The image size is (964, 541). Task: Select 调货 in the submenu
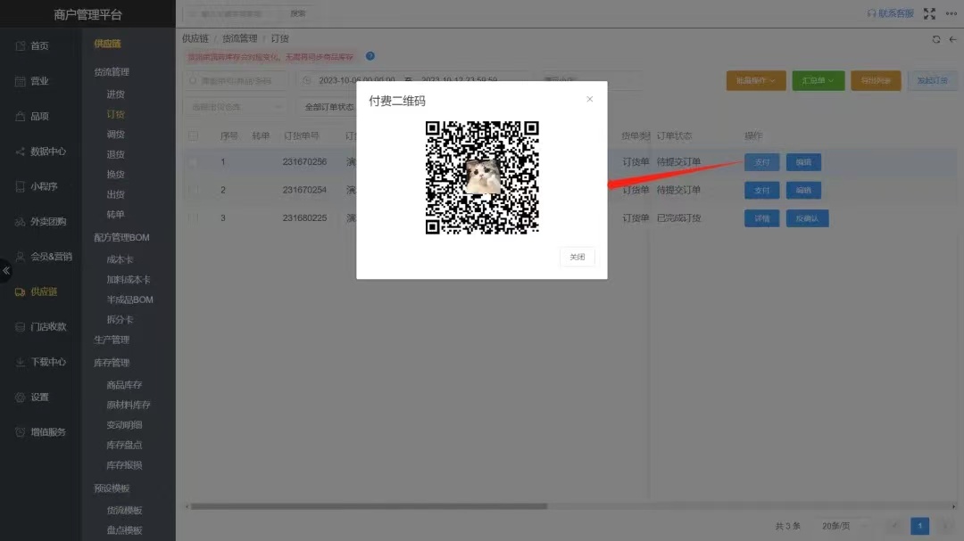coord(115,135)
